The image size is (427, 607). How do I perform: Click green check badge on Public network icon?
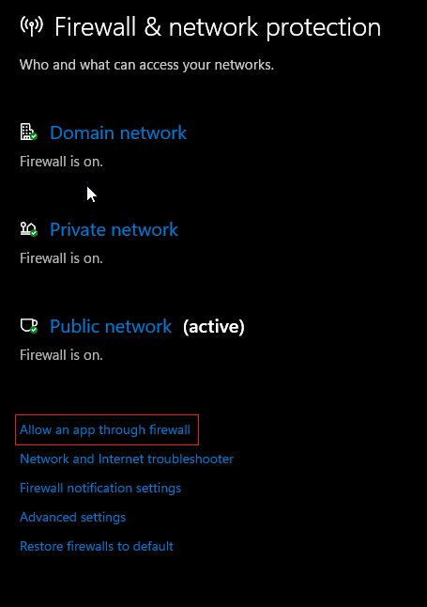click(x=34, y=330)
